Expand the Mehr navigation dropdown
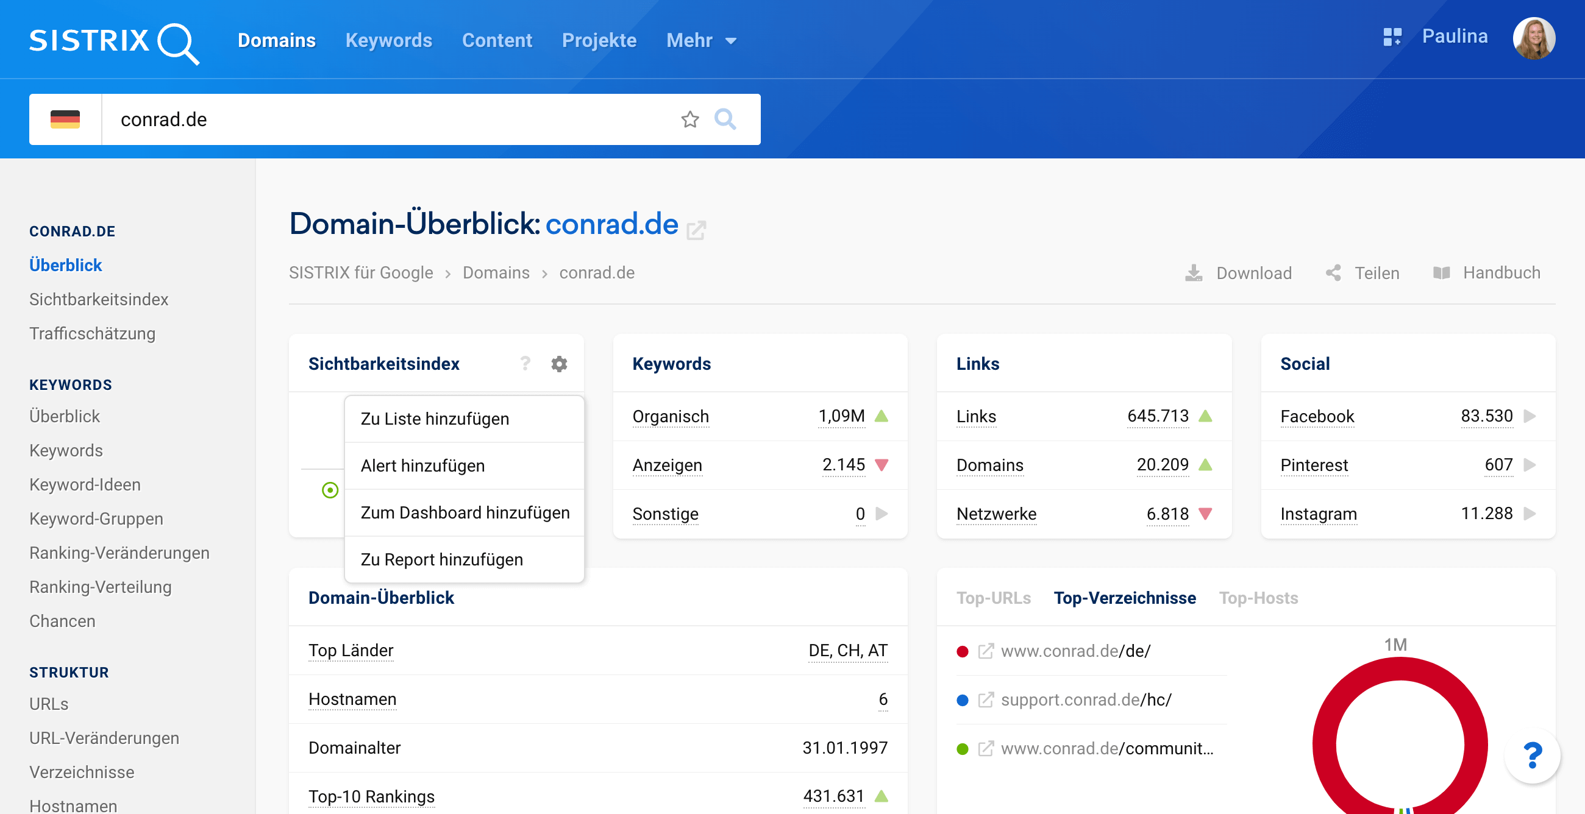 pos(701,41)
